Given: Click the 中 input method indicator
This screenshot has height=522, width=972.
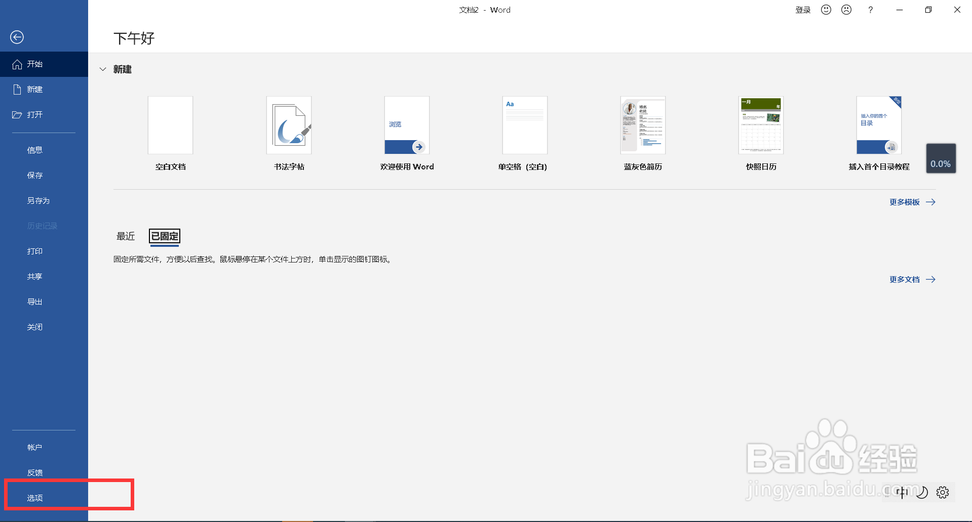Looking at the screenshot, I should pyautogui.click(x=902, y=492).
